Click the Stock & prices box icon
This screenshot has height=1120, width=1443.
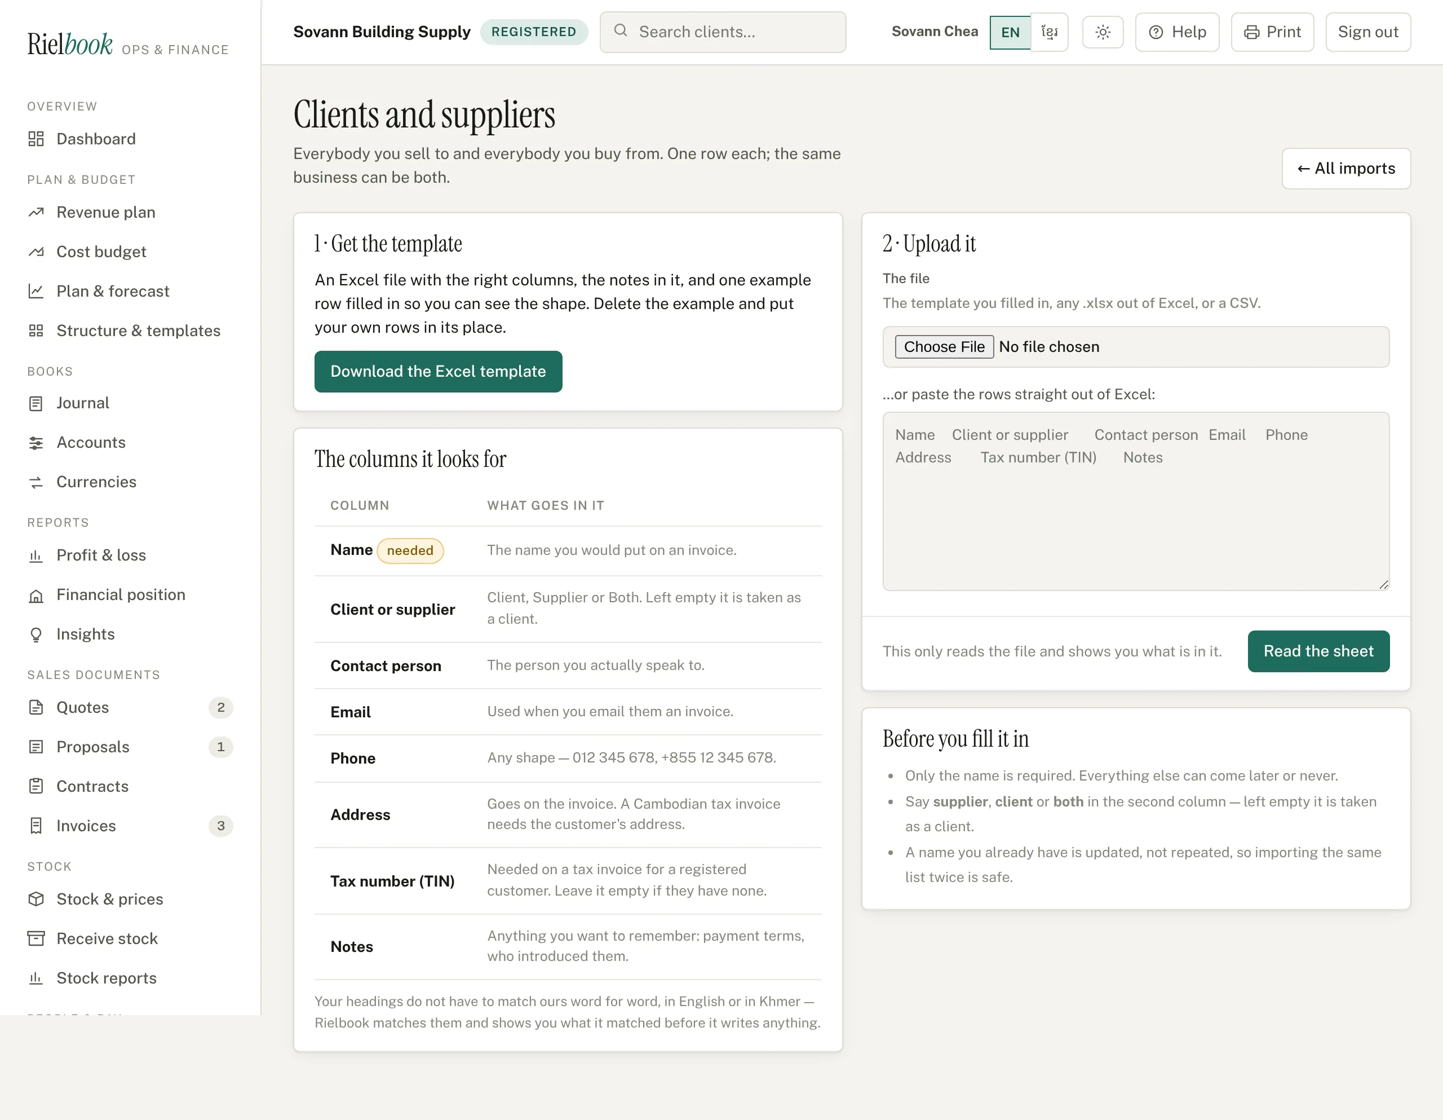coord(36,899)
